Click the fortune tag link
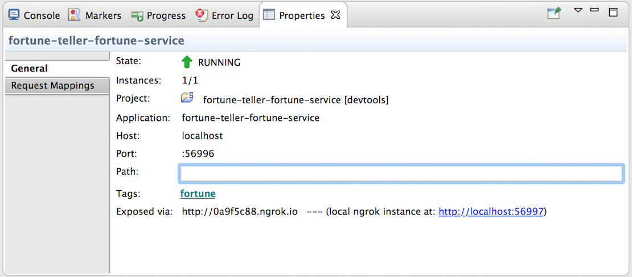Screen dimensions: 632x277 point(198,194)
